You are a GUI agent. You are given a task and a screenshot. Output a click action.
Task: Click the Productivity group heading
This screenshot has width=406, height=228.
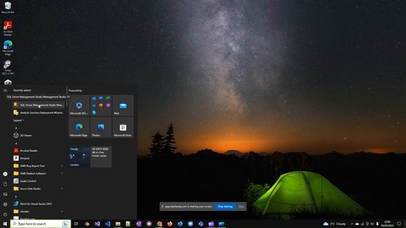point(75,91)
